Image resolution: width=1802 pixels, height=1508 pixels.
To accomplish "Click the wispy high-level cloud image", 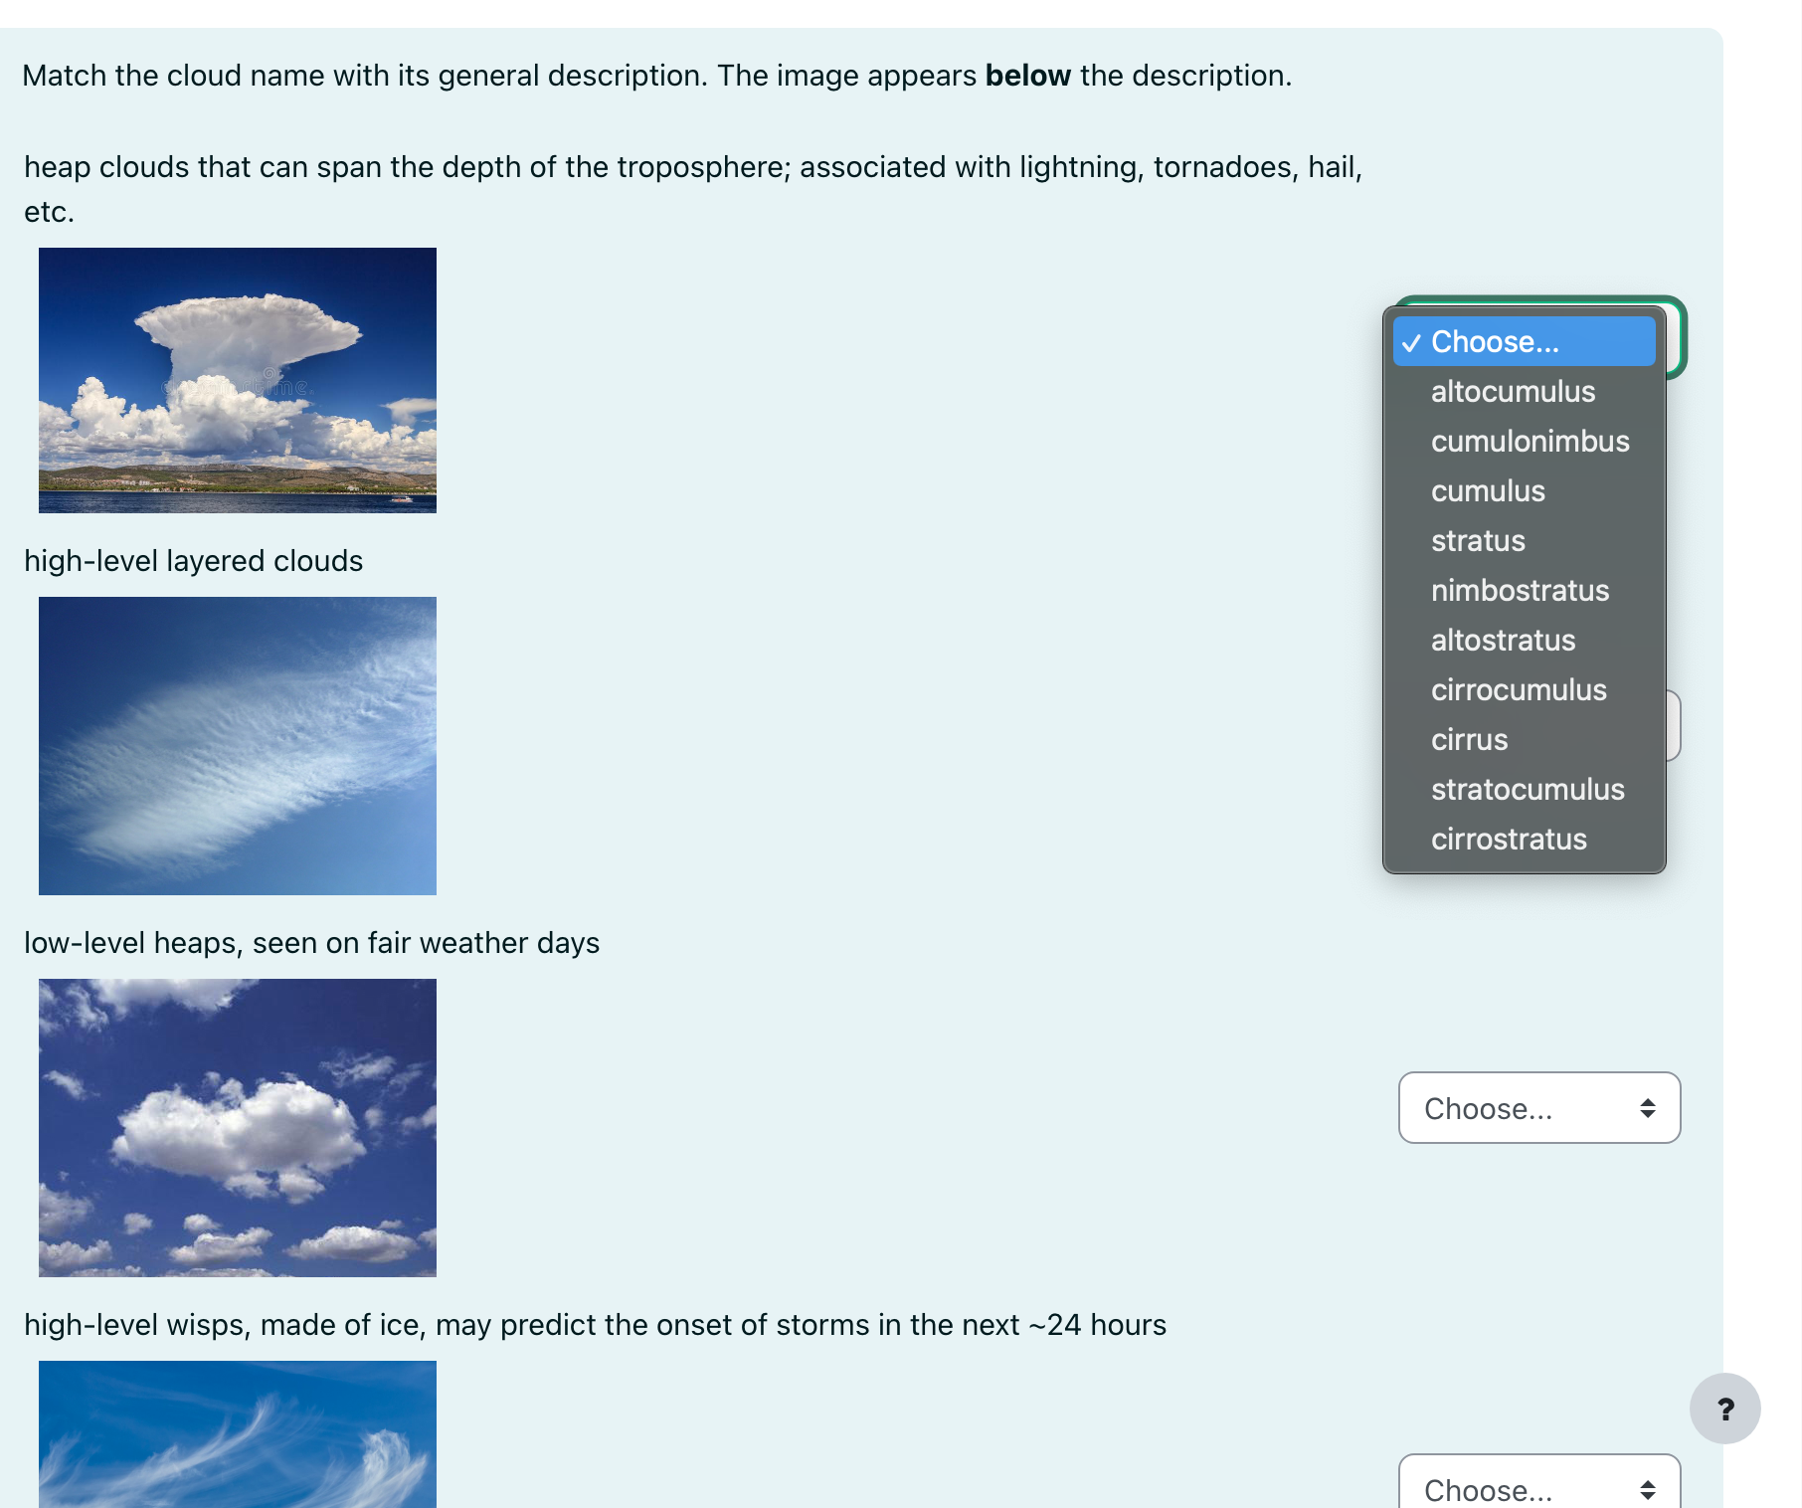I will [x=237, y=744].
